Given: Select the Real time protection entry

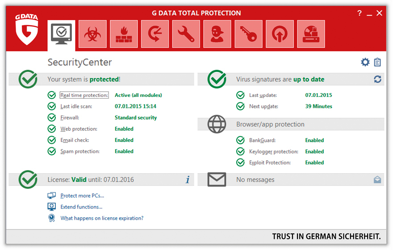Looking at the screenshot, I should (84, 95).
